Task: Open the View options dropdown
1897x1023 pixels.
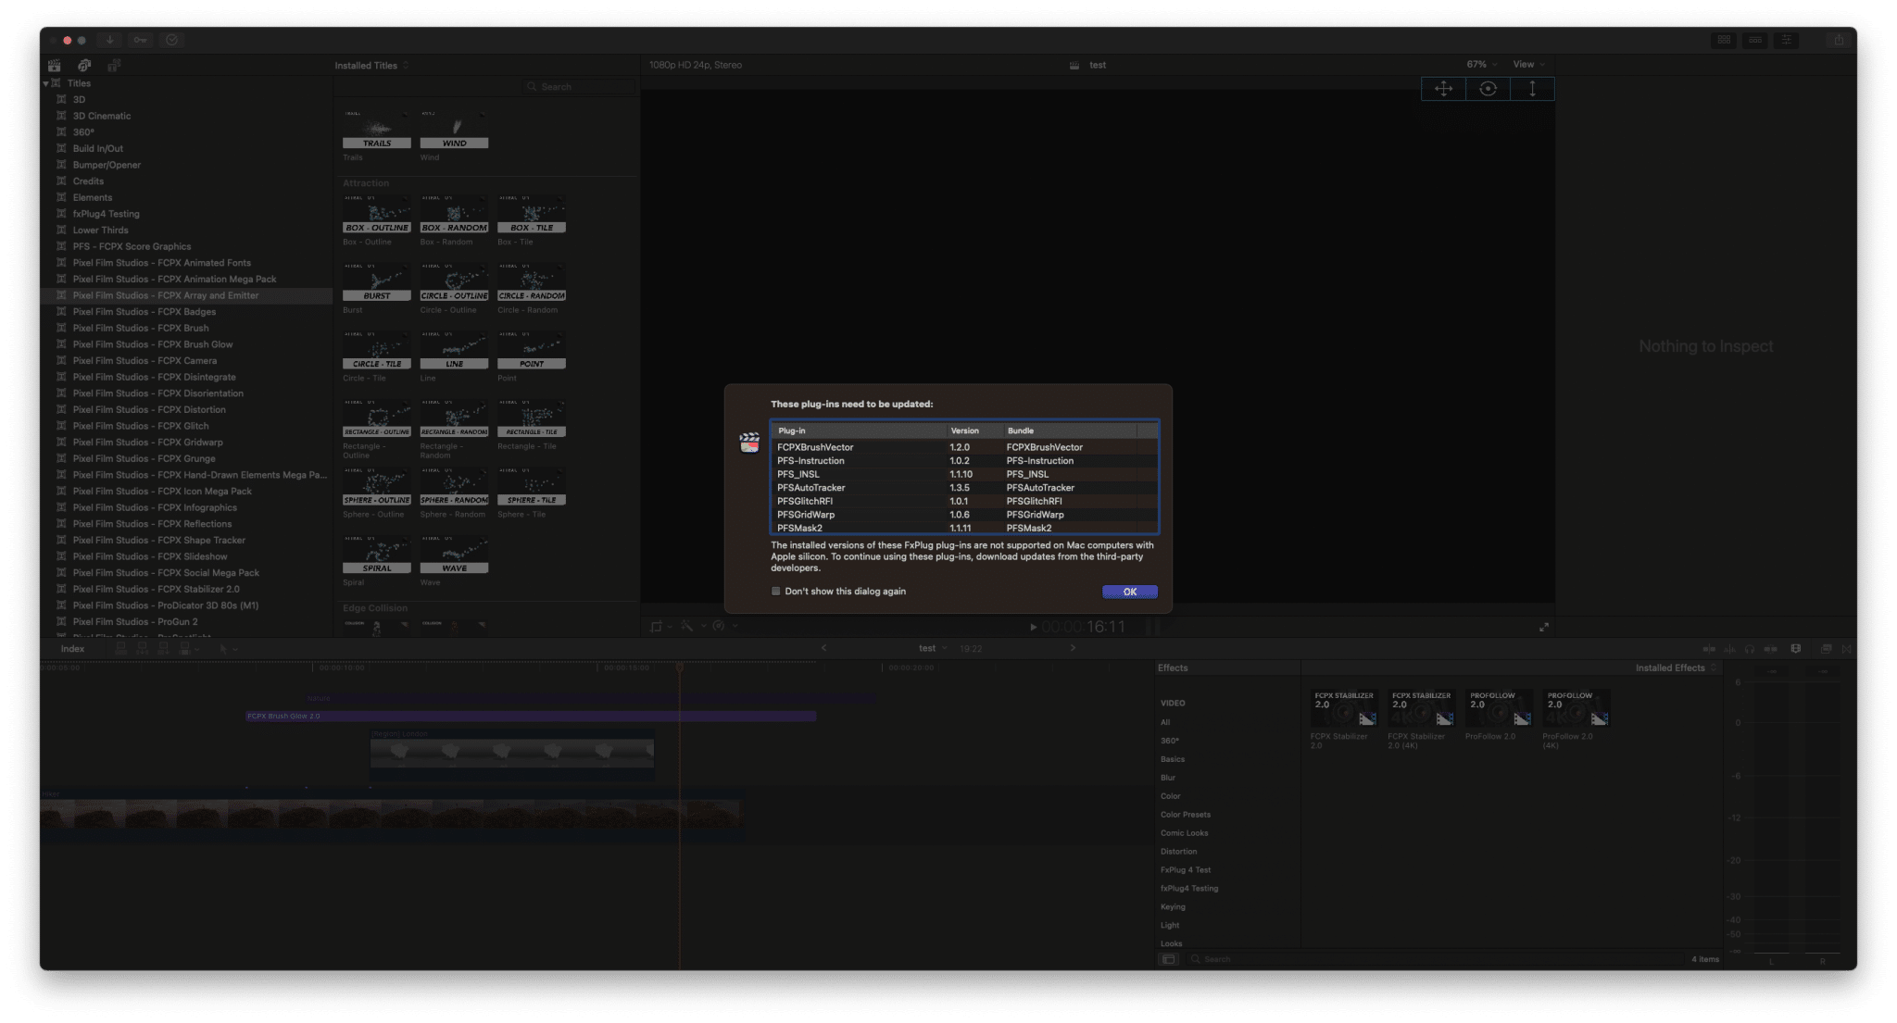Action: point(1528,64)
